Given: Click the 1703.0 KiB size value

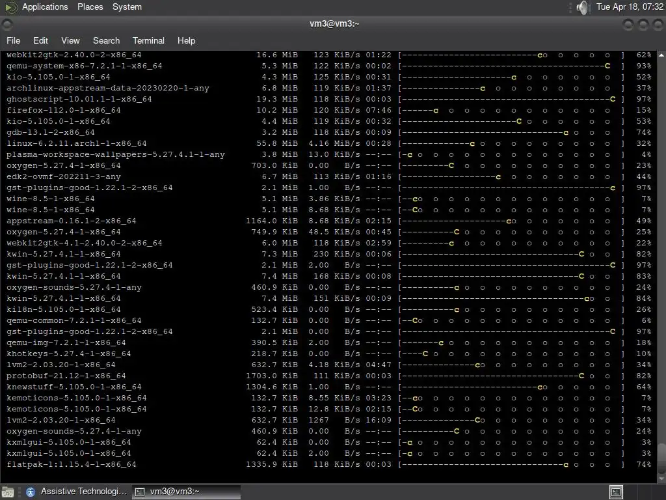Looking at the screenshot, I should tap(272, 376).
